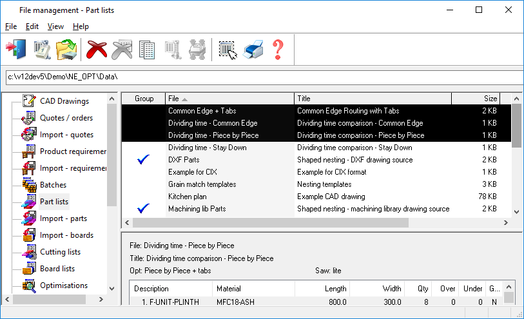Viewport: 524px width, 319px height.
Task: Click the calculator documents toolbar icon
Action: pyautogui.click(x=42, y=50)
